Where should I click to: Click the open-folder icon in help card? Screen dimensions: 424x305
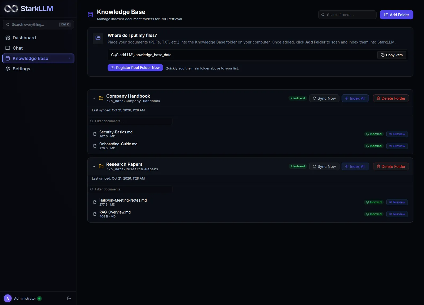point(98,38)
